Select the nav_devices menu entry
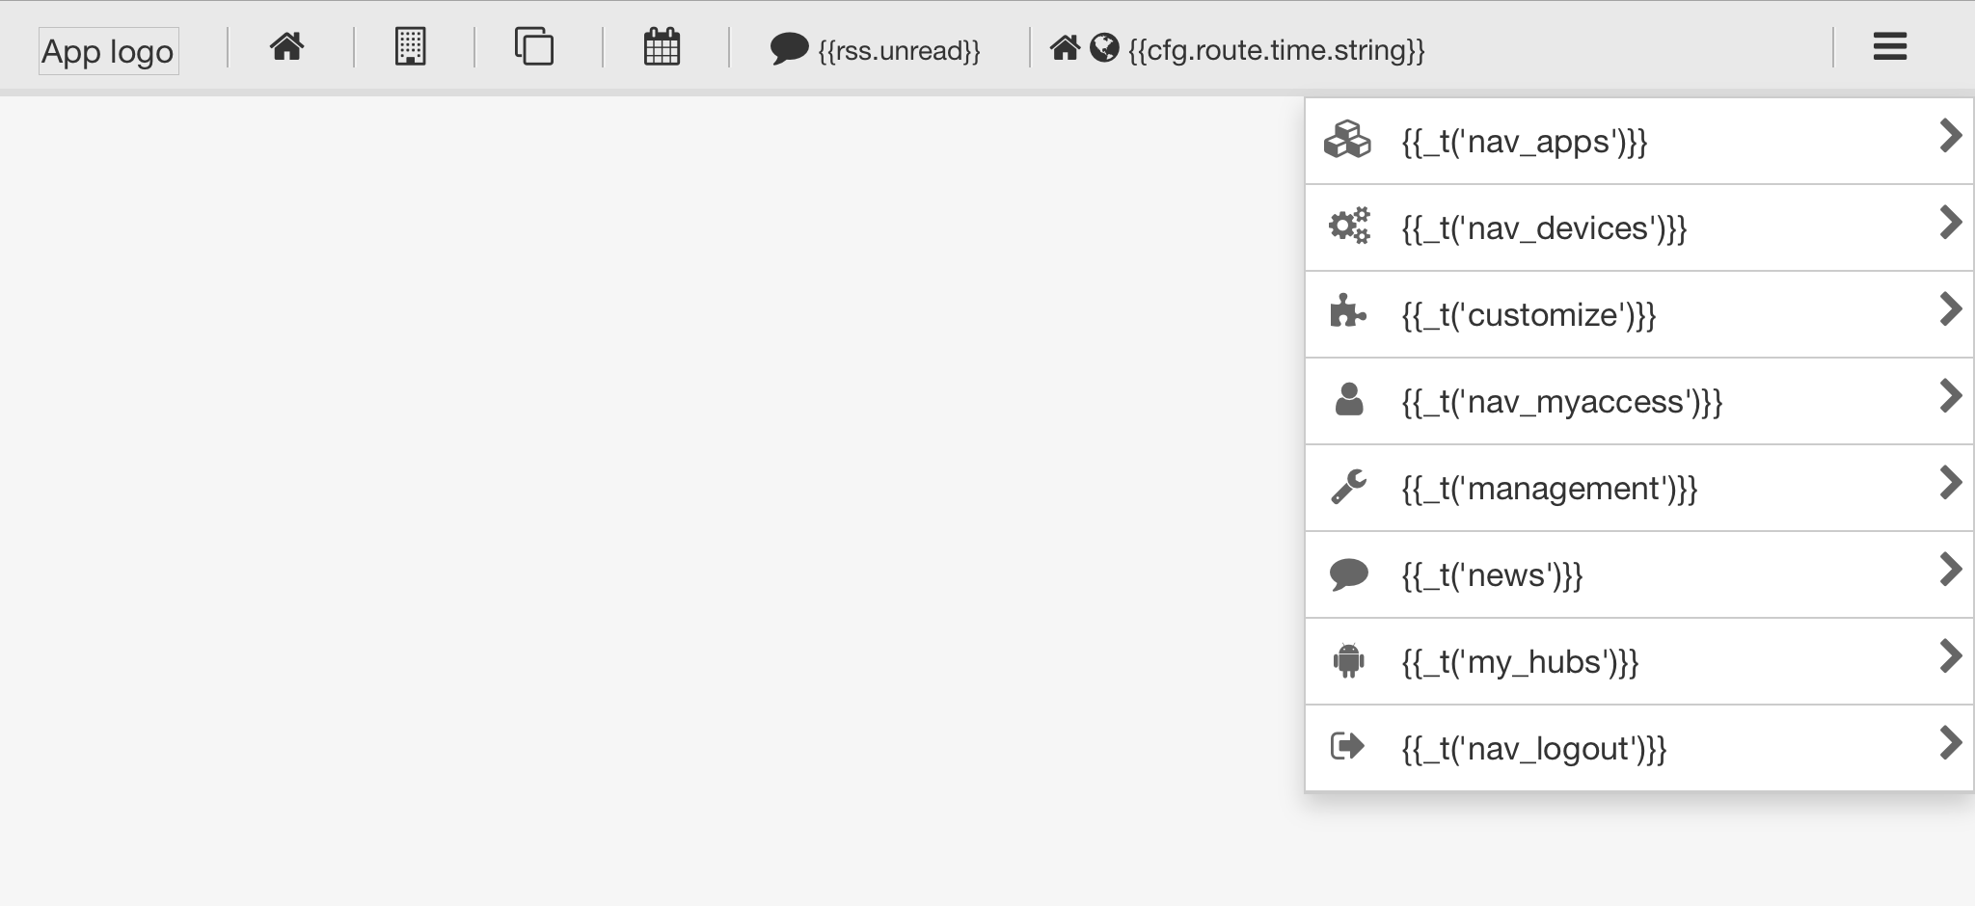Screen dimensions: 1975x906 [1543, 228]
